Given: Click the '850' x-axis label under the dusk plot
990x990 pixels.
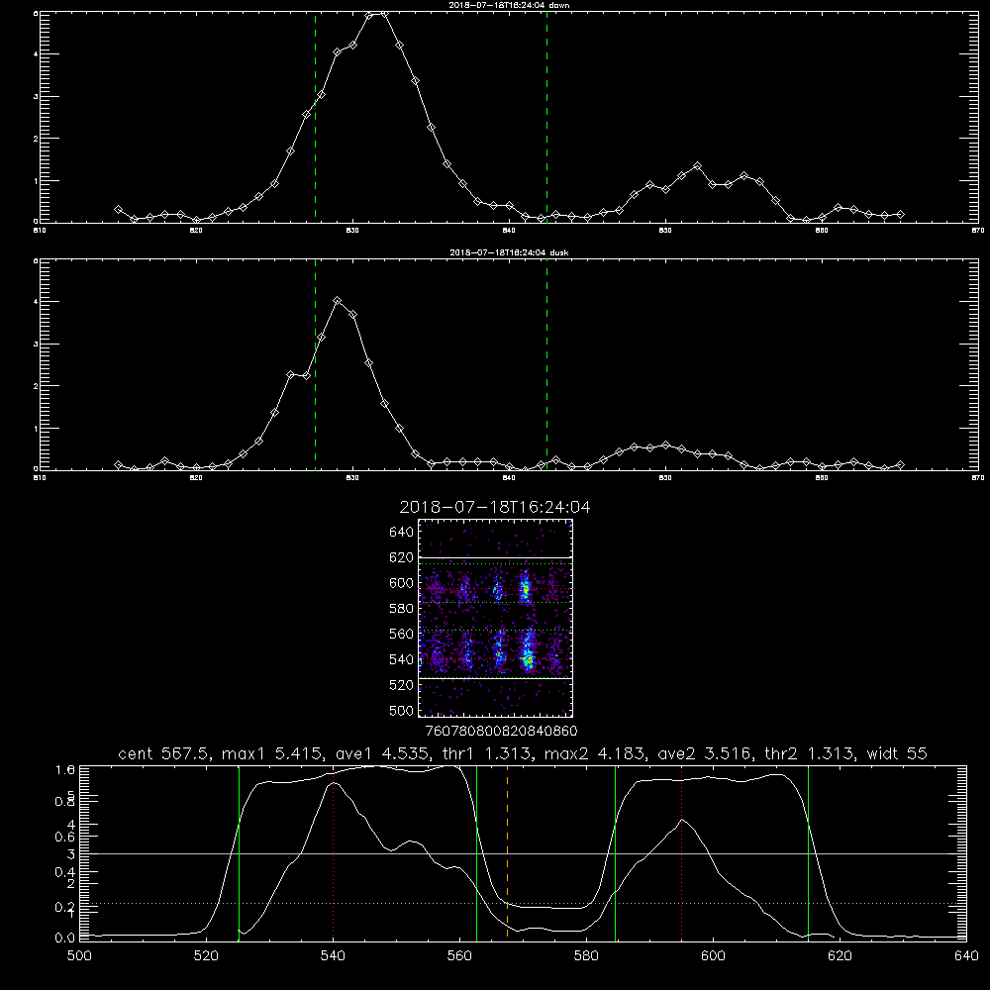Looking at the screenshot, I should tap(665, 478).
